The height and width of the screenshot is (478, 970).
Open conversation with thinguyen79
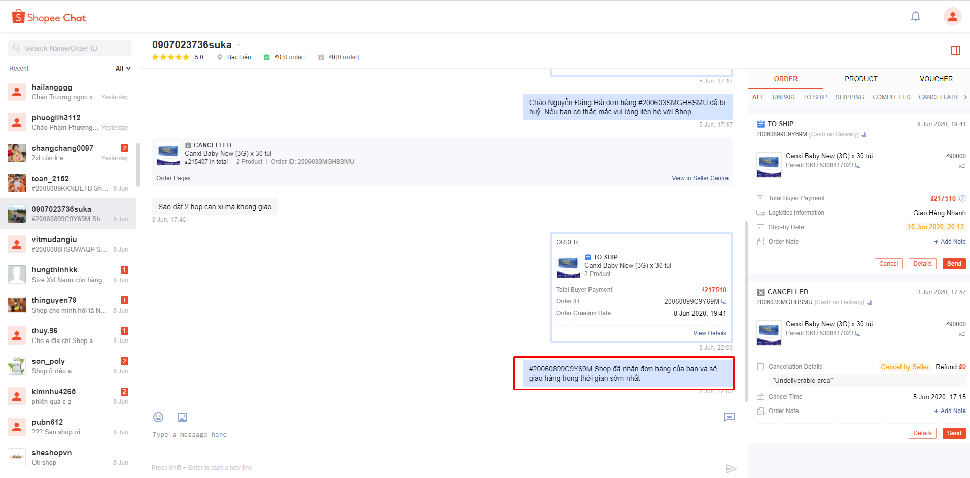click(68, 305)
